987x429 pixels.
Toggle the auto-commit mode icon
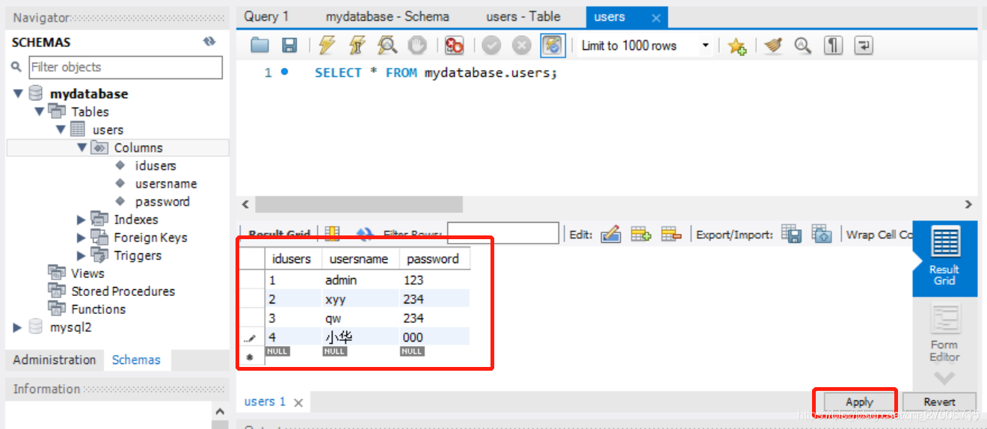(x=553, y=46)
